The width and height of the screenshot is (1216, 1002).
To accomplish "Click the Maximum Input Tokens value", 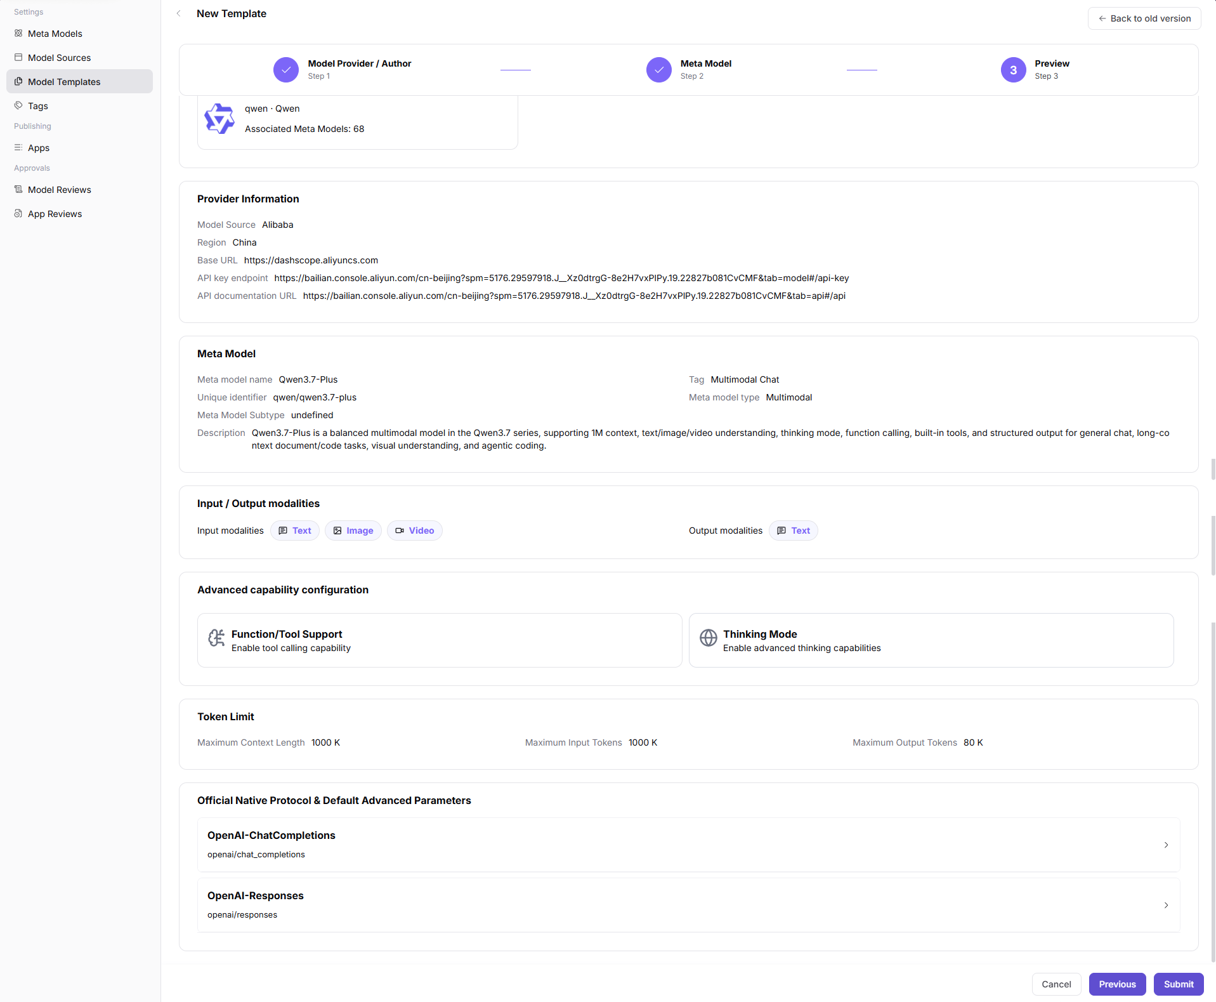I will tap(643, 742).
